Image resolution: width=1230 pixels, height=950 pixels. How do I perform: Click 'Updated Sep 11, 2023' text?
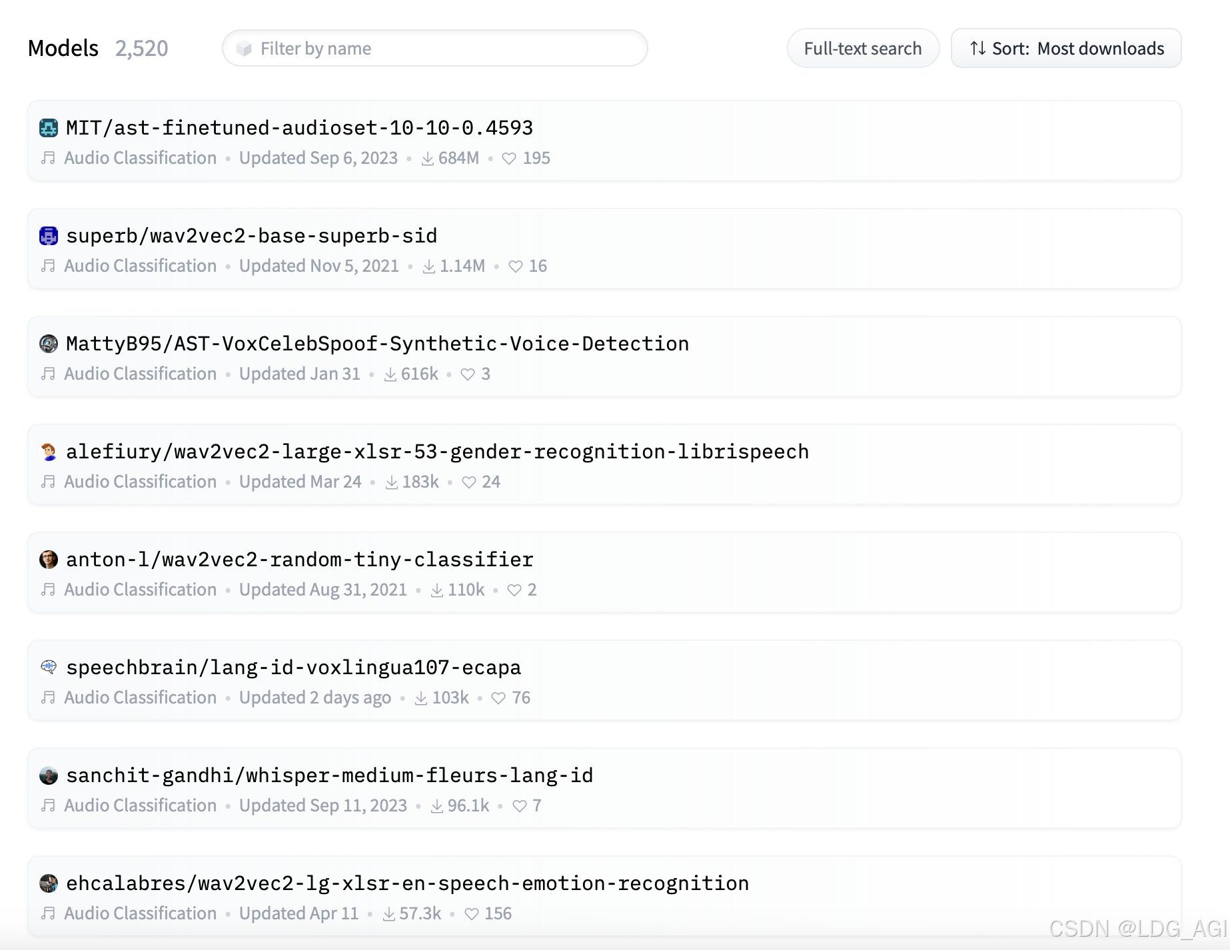(x=323, y=805)
